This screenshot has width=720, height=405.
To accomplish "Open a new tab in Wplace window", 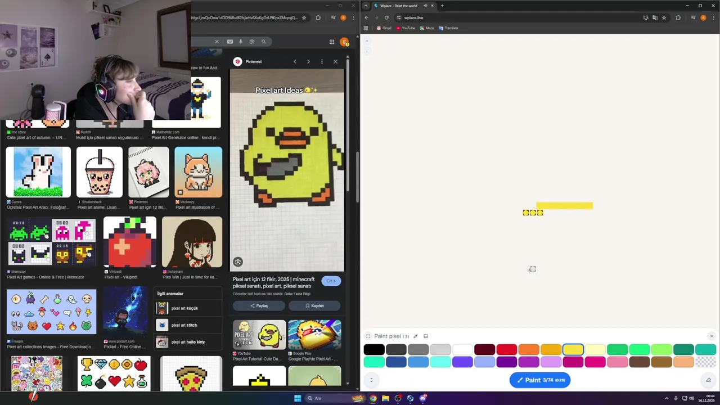I will pos(442,6).
